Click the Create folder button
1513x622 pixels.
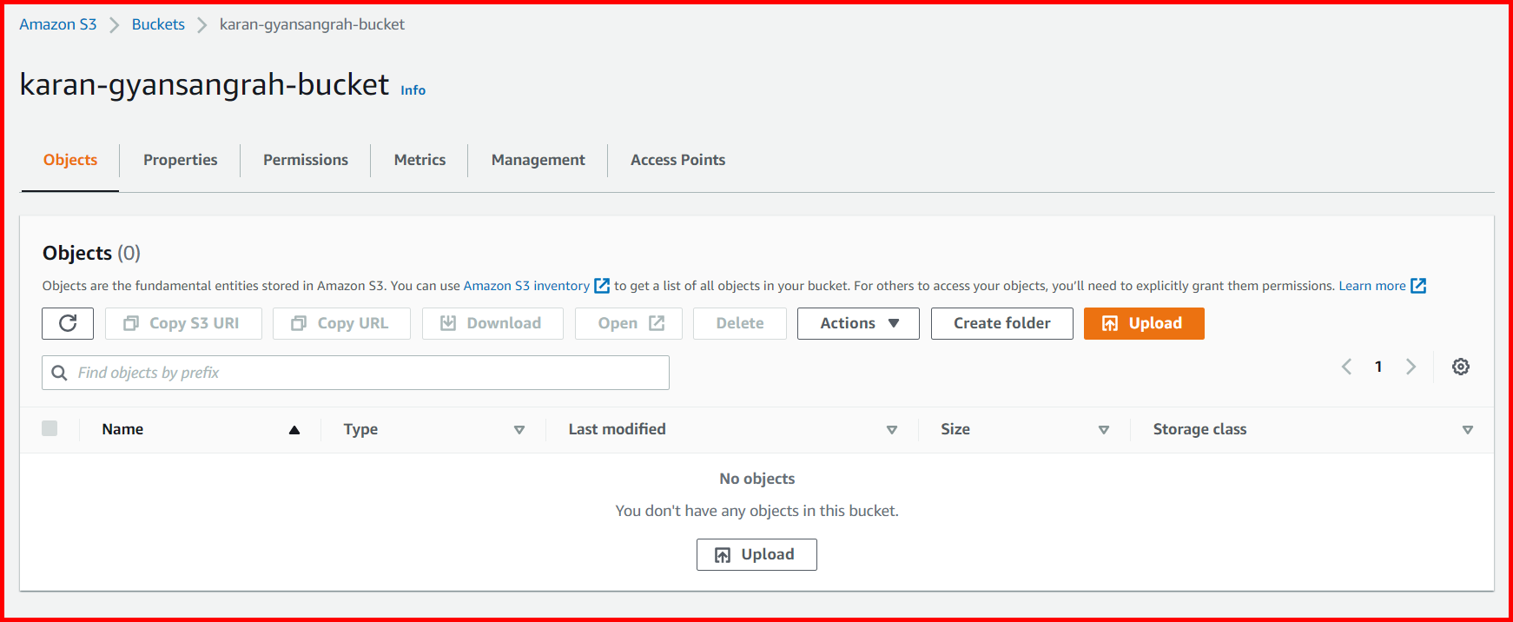coord(1001,323)
